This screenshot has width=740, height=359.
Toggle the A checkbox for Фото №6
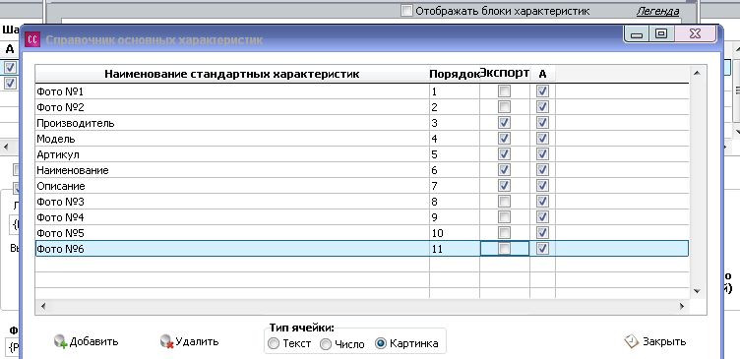click(542, 249)
